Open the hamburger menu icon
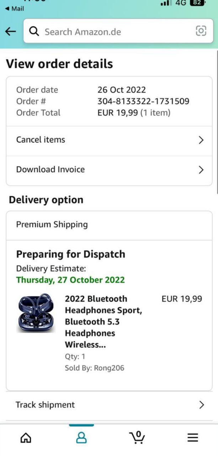The image size is (218, 456). tap(193, 437)
